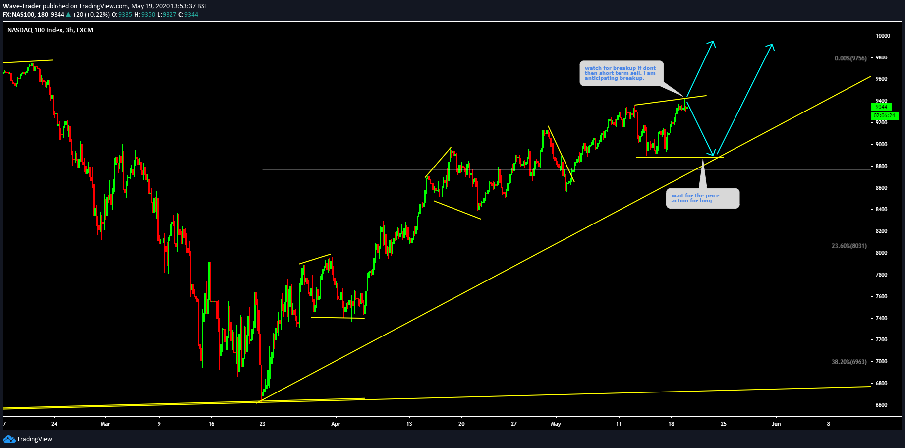Image resolution: width=905 pixels, height=448 pixels.
Task: Click the 18 date label on time axis
Action: (671, 424)
